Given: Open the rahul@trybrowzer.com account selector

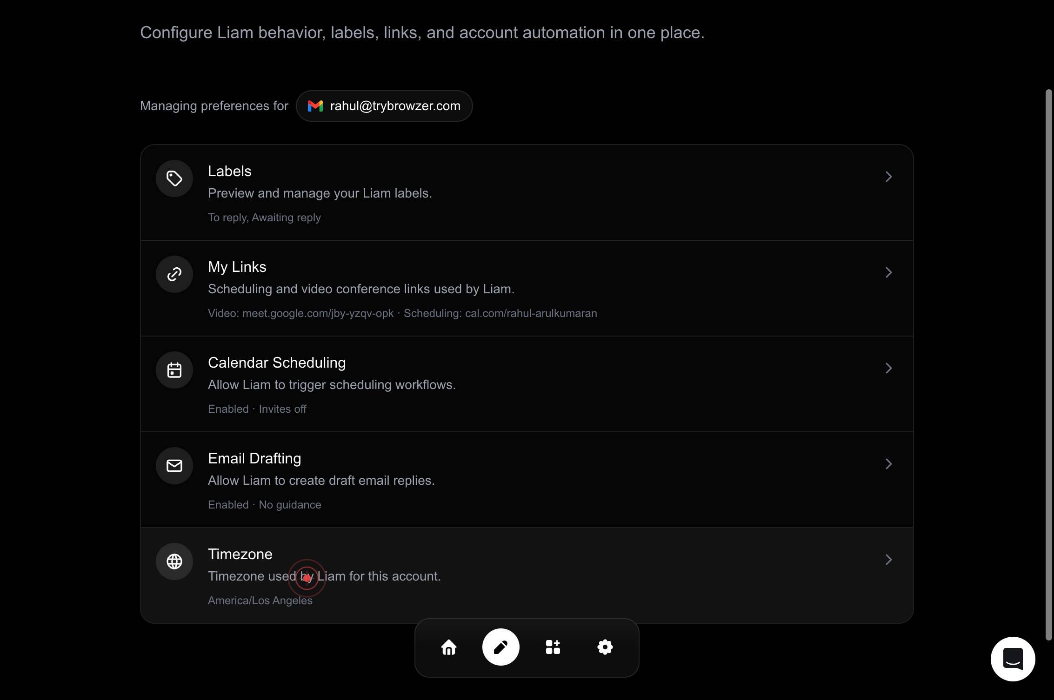Looking at the screenshot, I should [384, 106].
